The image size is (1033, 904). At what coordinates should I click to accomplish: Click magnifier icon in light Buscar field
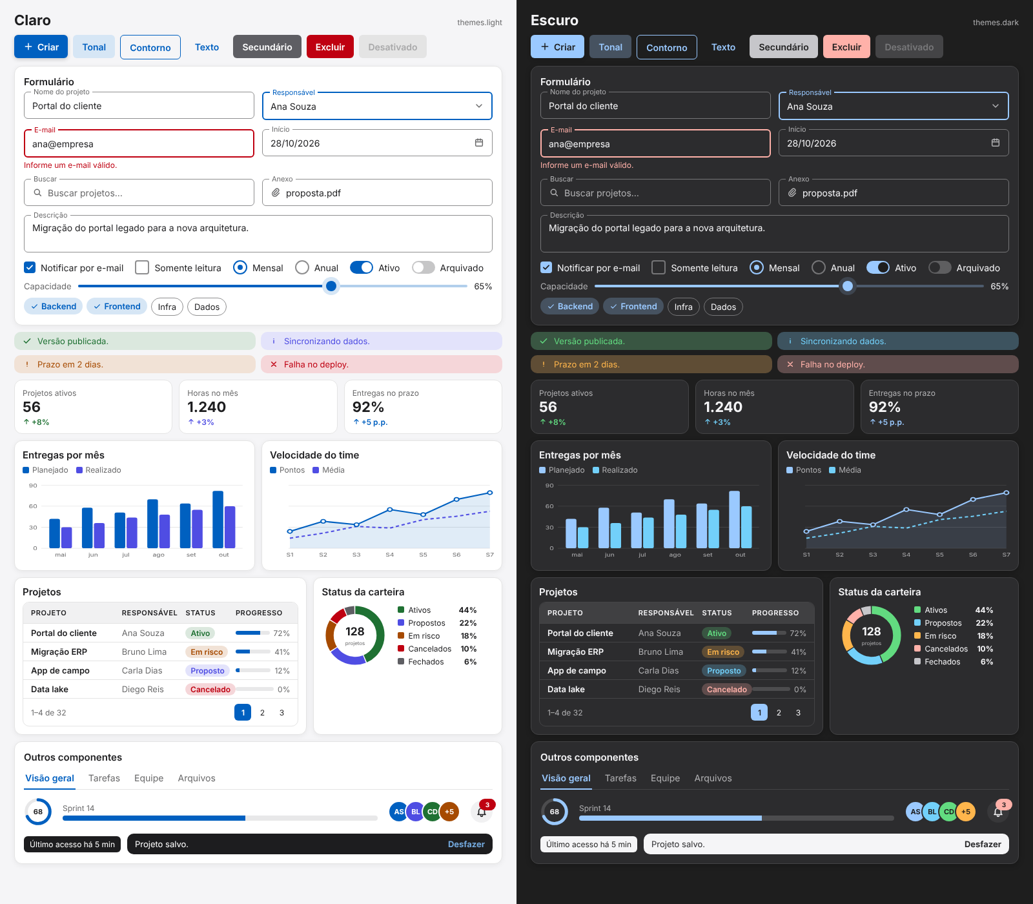(x=38, y=192)
